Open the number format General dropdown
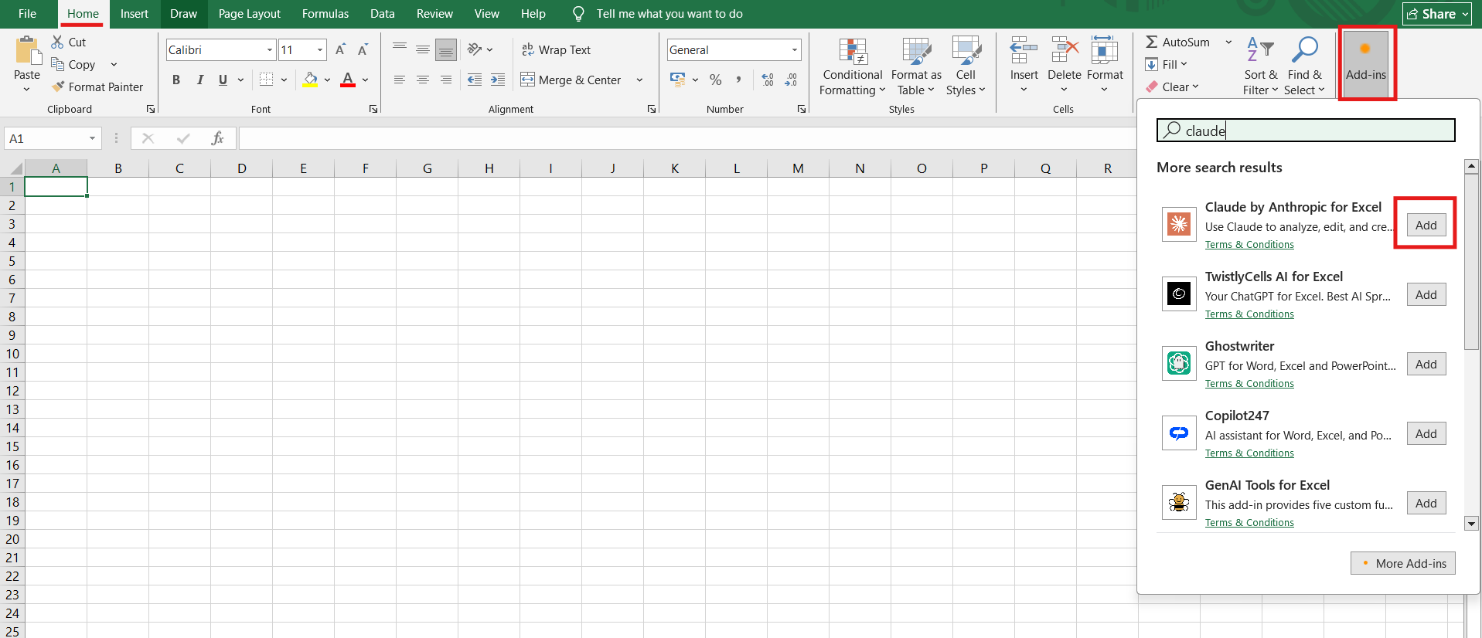Image resolution: width=1482 pixels, height=638 pixels. click(x=794, y=49)
